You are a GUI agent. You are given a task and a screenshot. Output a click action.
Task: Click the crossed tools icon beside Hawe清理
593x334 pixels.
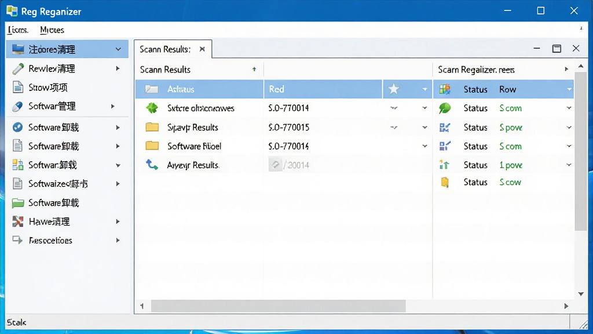tap(18, 222)
